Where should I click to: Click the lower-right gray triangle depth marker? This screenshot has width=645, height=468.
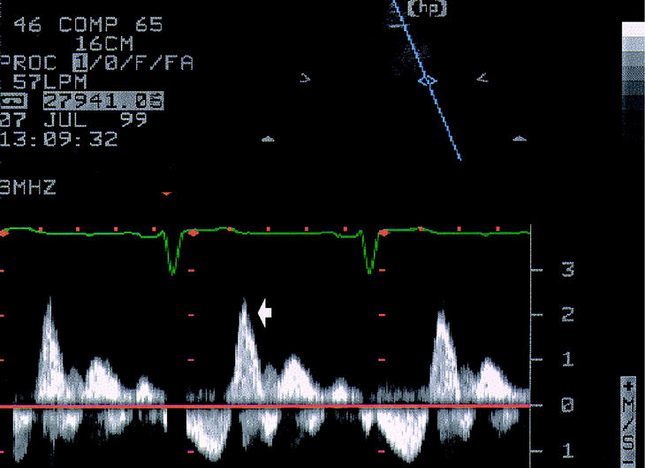point(520,138)
